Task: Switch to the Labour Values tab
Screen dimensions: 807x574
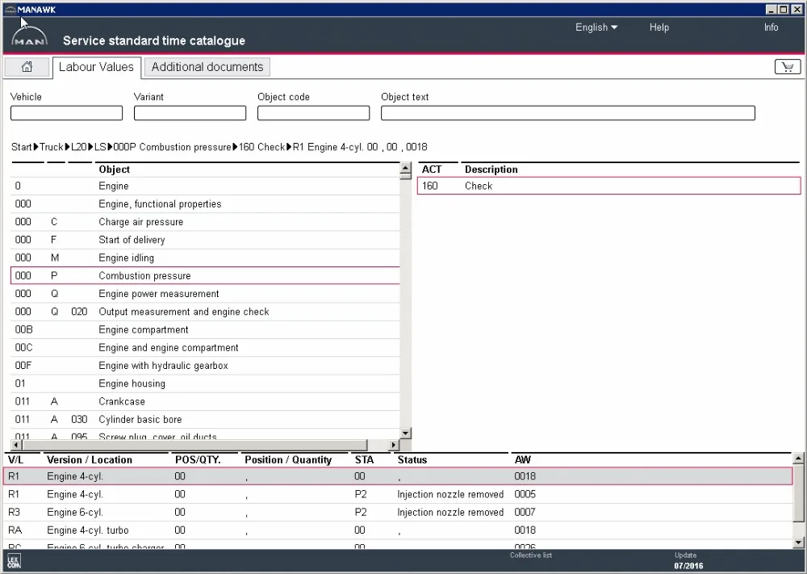Action: tap(96, 67)
